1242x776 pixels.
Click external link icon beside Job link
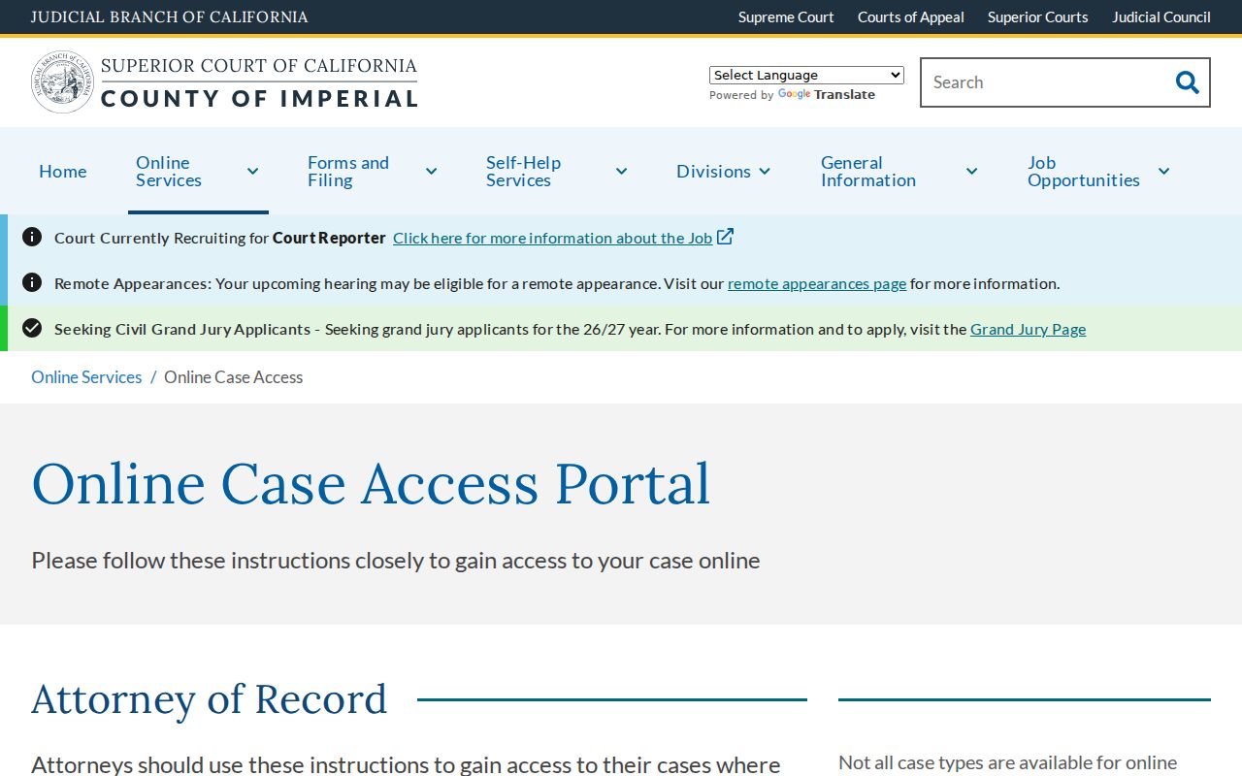(725, 237)
